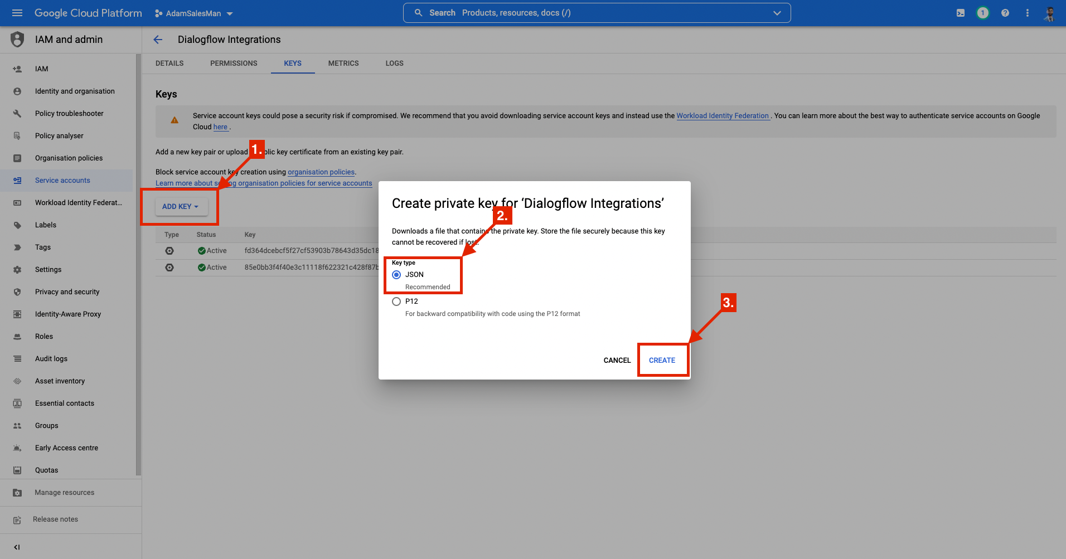This screenshot has height=559, width=1066.
Task: Go back using the arrow beside Dialogflow Integrations
Action: pos(158,40)
